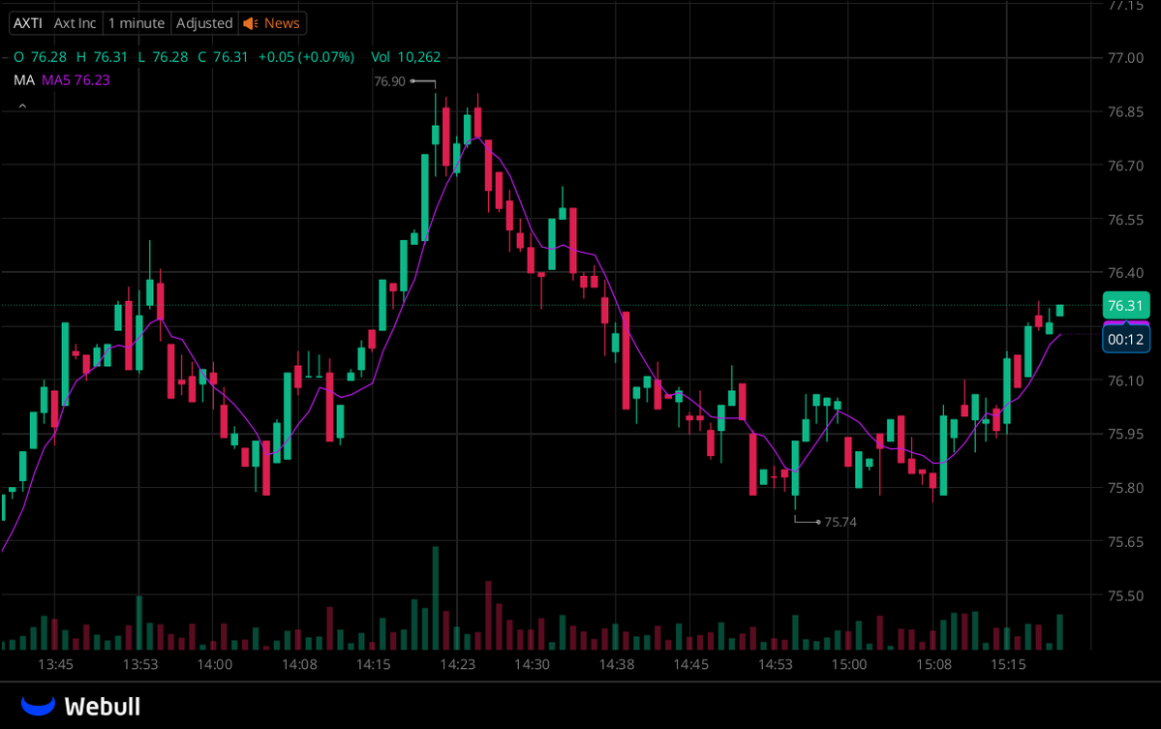Click the high price H 76.31
The image size is (1161, 729).
point(103,57)
